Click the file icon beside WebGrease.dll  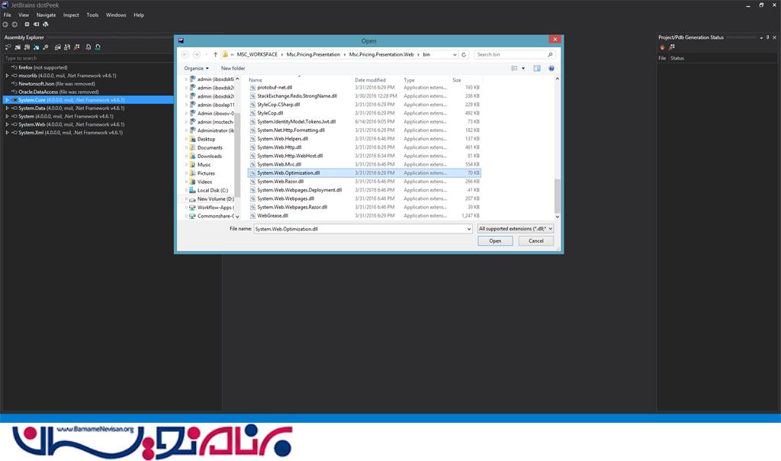252,216
